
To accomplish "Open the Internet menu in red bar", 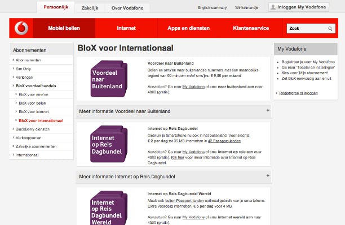I will click(126, 28).
